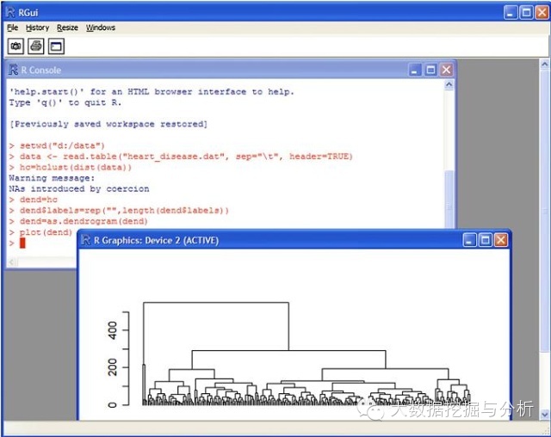Image resolution: width=551 pixels, height=437 pixels.
Task: Click the dend=as.dendrogram(dend) line
Action: (78, 221)
